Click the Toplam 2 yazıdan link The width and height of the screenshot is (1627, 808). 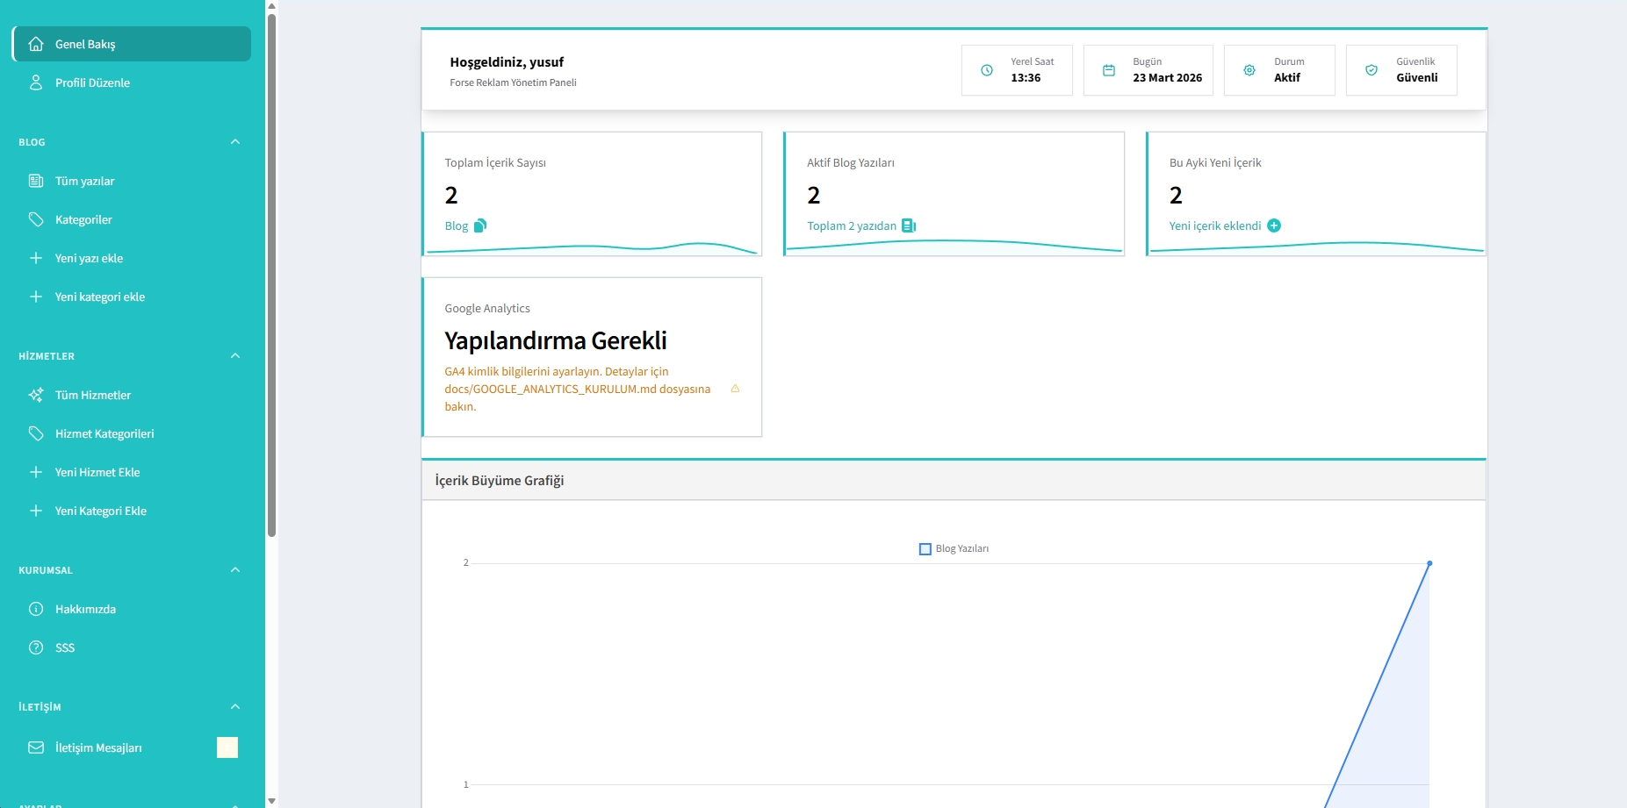pos(852,225)
